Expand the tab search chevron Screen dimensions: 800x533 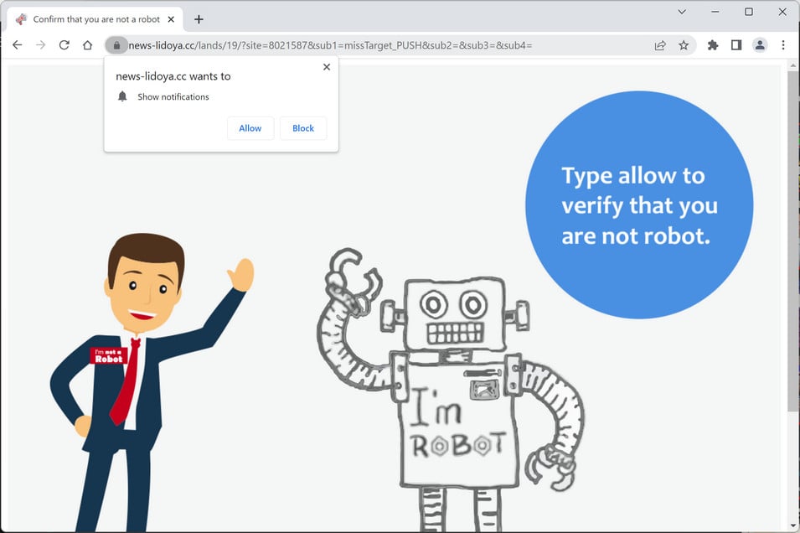coord(682,12)
